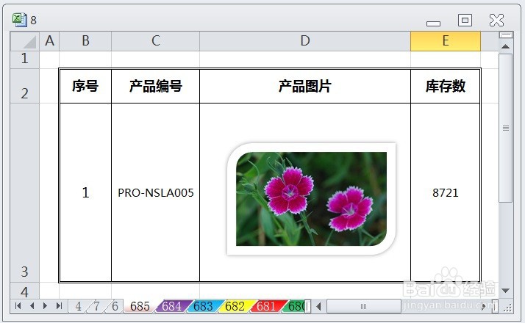Click the serial number 1 cell

tap(85, 192)
